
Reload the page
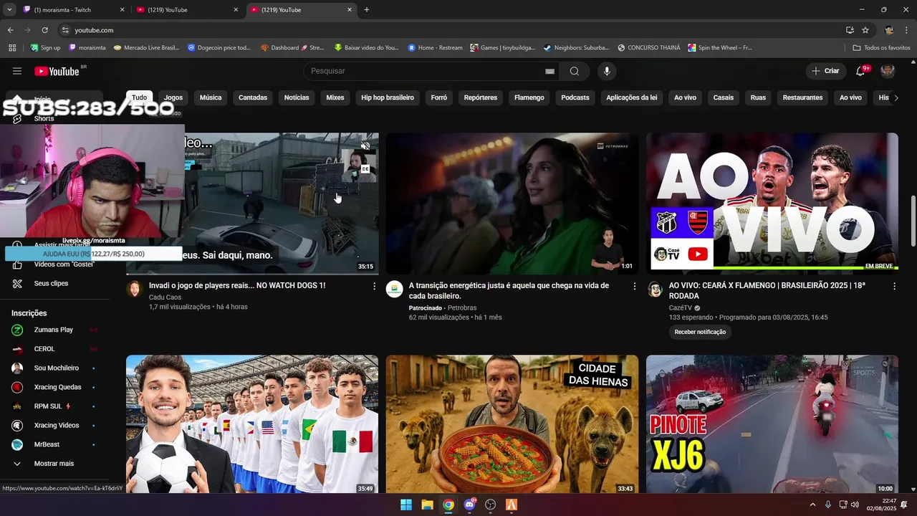tap(44, 30)
